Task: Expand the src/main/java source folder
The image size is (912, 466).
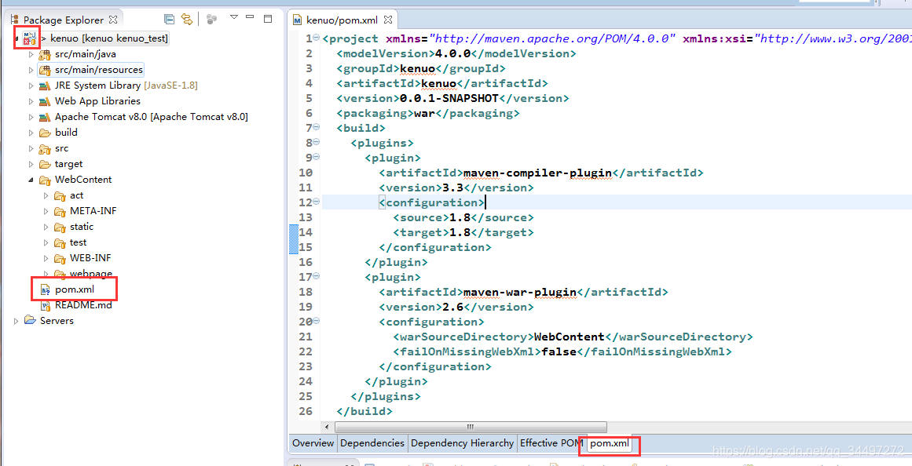Action: pos(31,55)
